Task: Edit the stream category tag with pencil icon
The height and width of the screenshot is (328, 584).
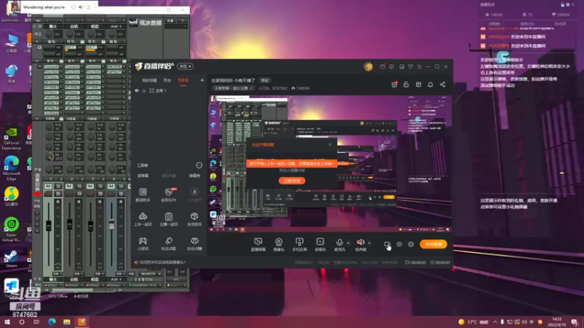Action: point(234,88)
